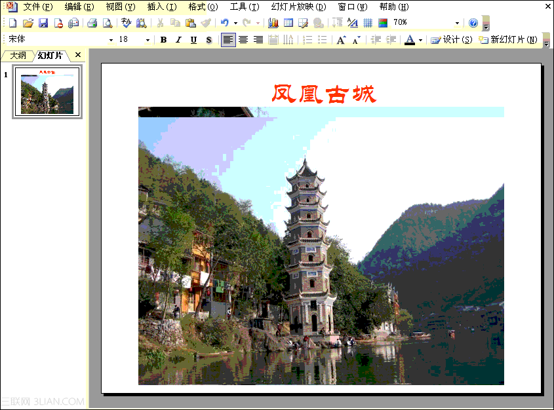The height and width of the screenshot is (410, 554).
Task: Open a new blank presentation
Action: (x=12, y=22)
